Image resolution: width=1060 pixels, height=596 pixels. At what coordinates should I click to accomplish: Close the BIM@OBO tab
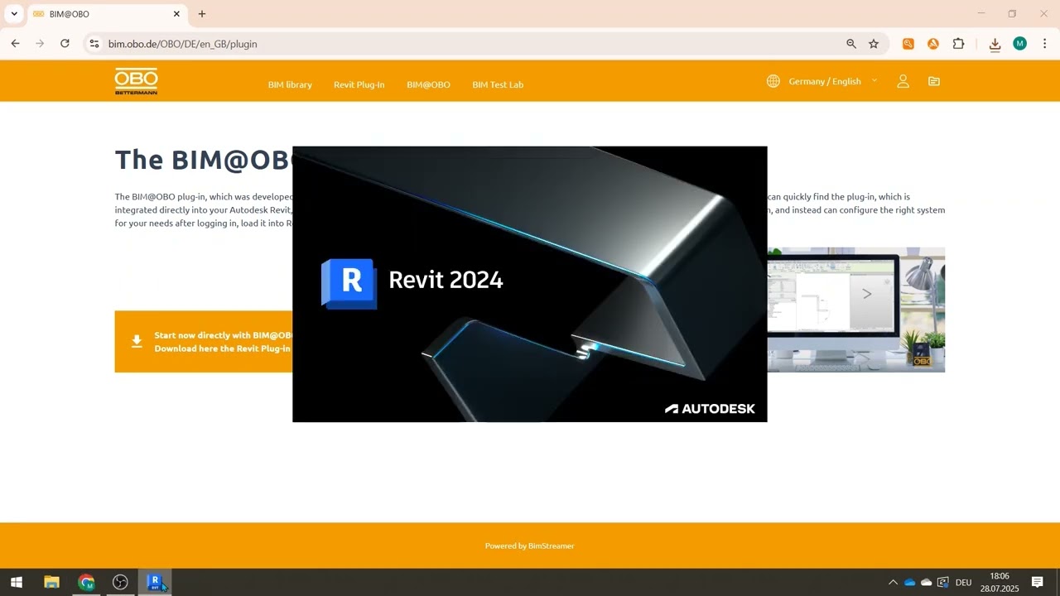click(x=176, y=14)
